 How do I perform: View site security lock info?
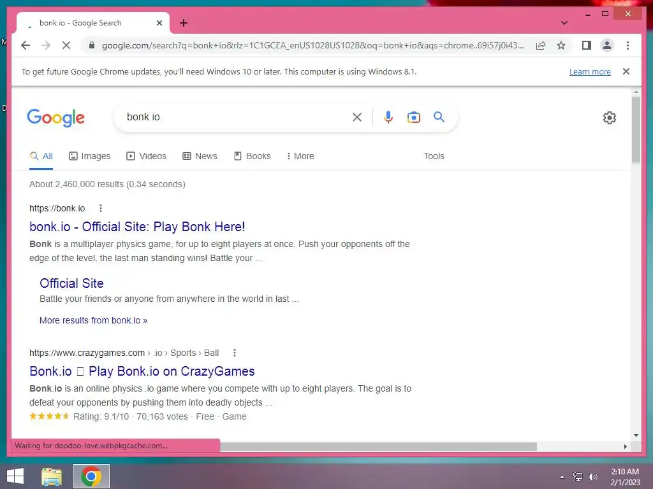(x=92, y=45)
